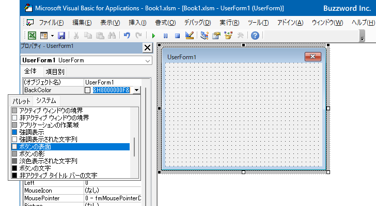Run the macro with the green play icon
Image resolution: width=376 pixels, height=206 pixels.
(x=153, y=36)
